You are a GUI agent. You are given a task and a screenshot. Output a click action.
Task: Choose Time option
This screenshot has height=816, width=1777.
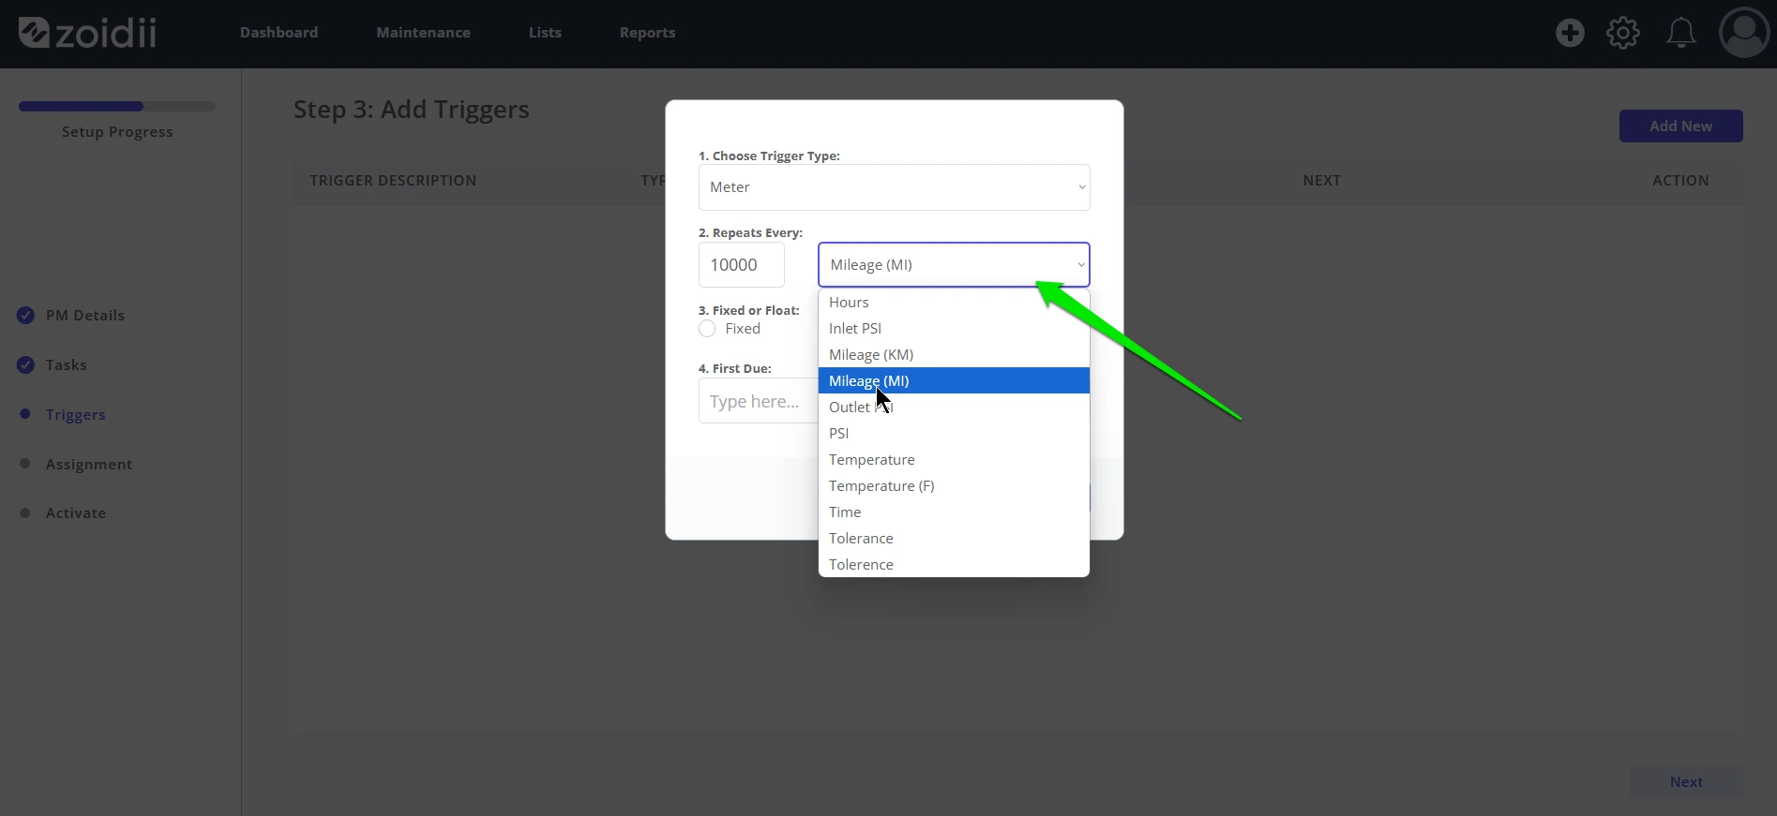(954, 512)
